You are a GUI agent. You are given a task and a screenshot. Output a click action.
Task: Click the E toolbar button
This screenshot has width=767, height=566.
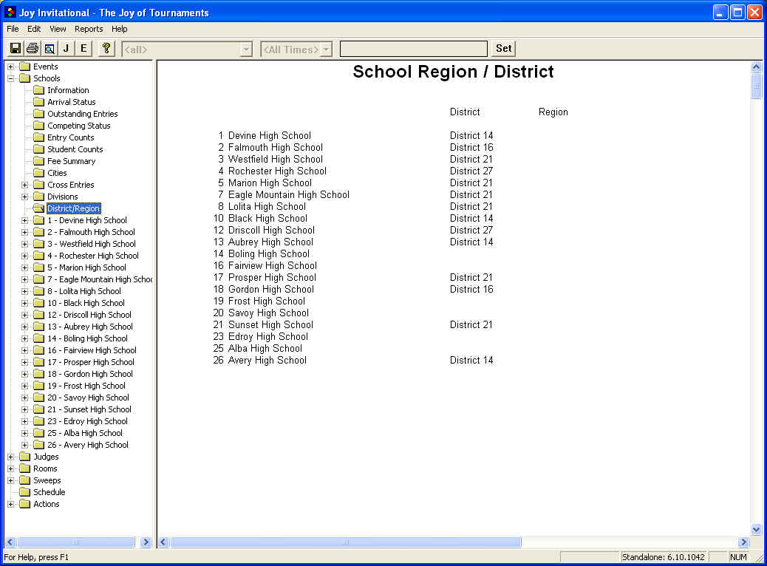coord(83,49)
